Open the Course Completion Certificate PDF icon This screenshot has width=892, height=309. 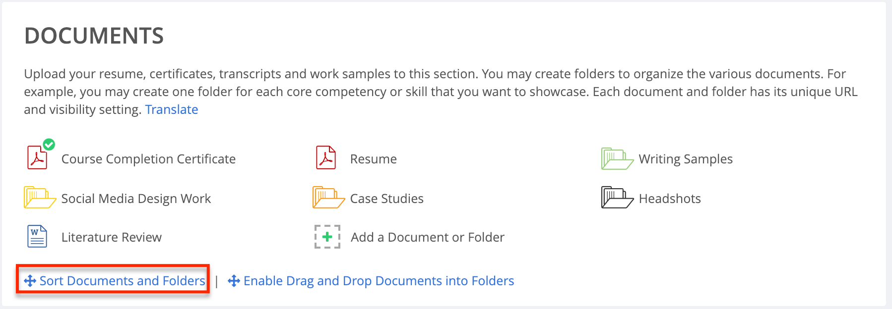click(x=37, y=158)
